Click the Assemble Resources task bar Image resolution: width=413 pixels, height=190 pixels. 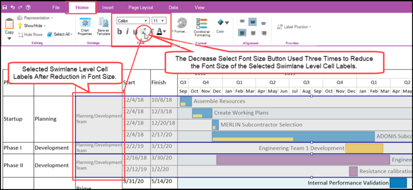(186, 101)
